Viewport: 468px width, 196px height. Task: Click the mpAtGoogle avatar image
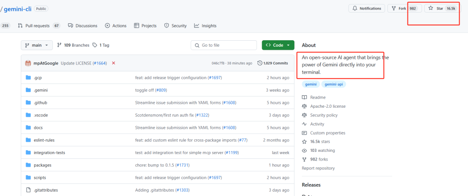[x=28, y=63]
